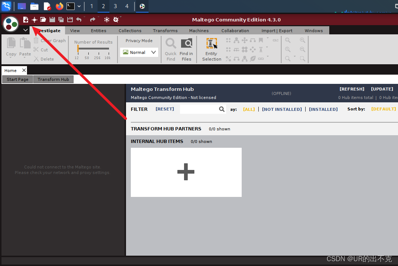The width and height of the screenshot is (398, 266).
Task: Click the save-as disk icon next to undo
Action: click(70, 20)
